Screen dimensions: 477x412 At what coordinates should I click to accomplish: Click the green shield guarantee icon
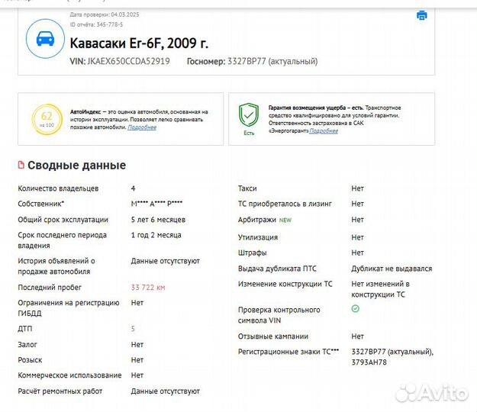point(249,115)
